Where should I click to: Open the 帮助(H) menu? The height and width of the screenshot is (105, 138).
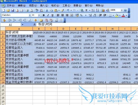click(100, 5)
